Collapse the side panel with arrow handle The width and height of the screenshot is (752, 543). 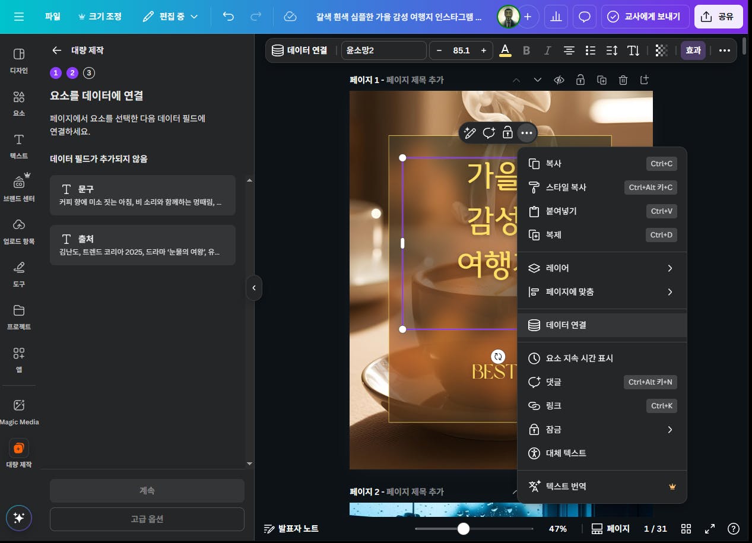pos(254,288)
